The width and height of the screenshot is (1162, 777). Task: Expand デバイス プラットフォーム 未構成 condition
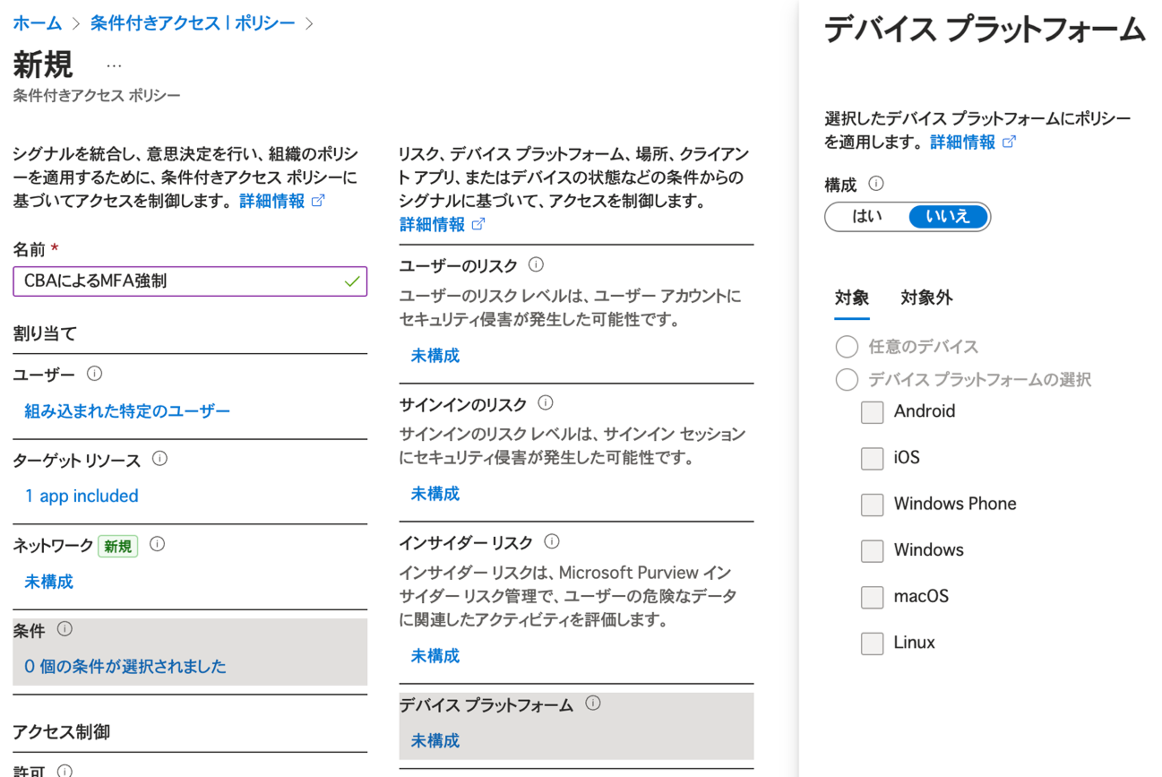pos(436,740)
